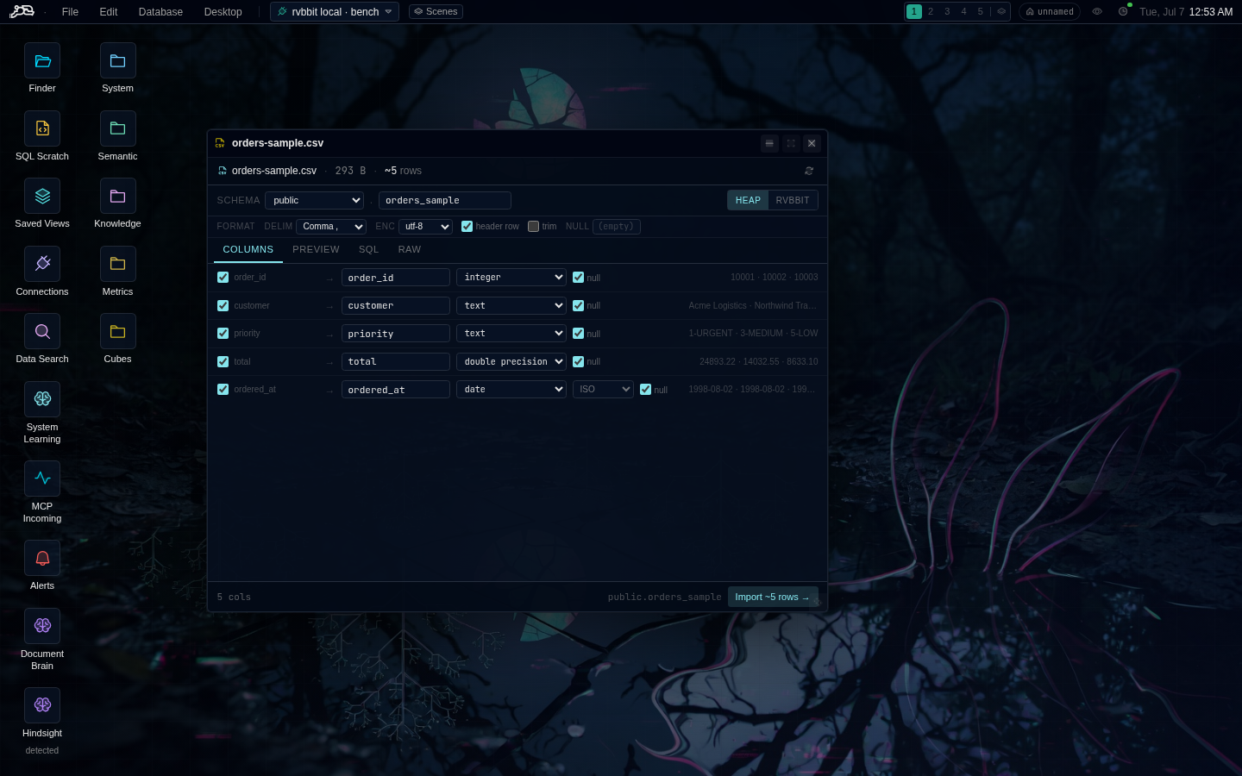Open the Semantic folder icon
Screen dimensions: 1242x776
coord(117,128)
